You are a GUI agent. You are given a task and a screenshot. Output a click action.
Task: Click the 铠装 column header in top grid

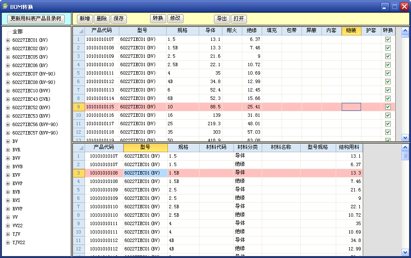(351, 31)
